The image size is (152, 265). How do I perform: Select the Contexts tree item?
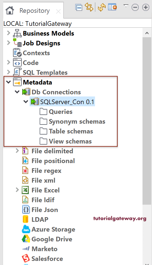[x=36, y=53]
